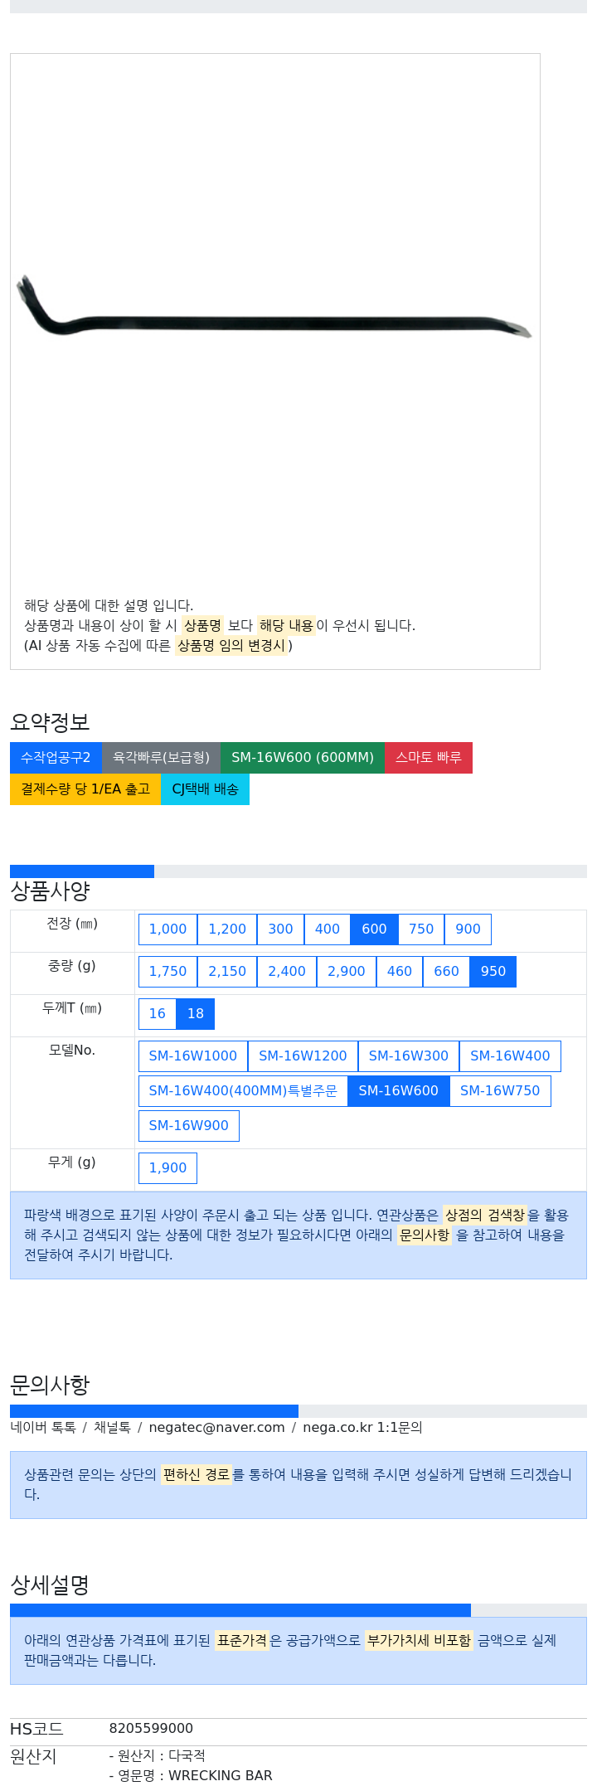Pick the 2,400 g weight option
This screenshot has height=1786, width=597.
[x=287, y=972]
